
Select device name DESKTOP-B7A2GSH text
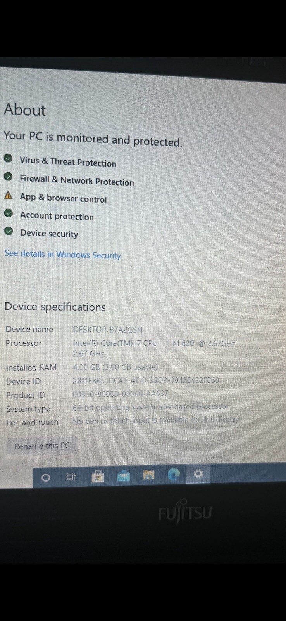[108, 330]
